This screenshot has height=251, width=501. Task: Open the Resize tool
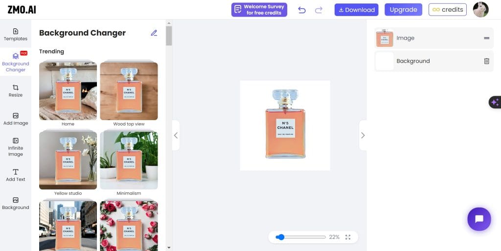pyautogui.click(x=15, y=90)
